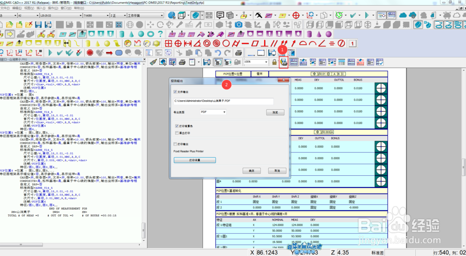Click the green play Execute icon in the edit toolbar
Image resolution: width=466 pixels, height=256 pixels.
click(x=50, y=53)
